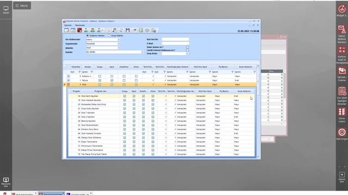348x195 pixels.
Task: Click the floppy disk save icon in toolbar
Action: pyautogui.click(x=128, y=30)
